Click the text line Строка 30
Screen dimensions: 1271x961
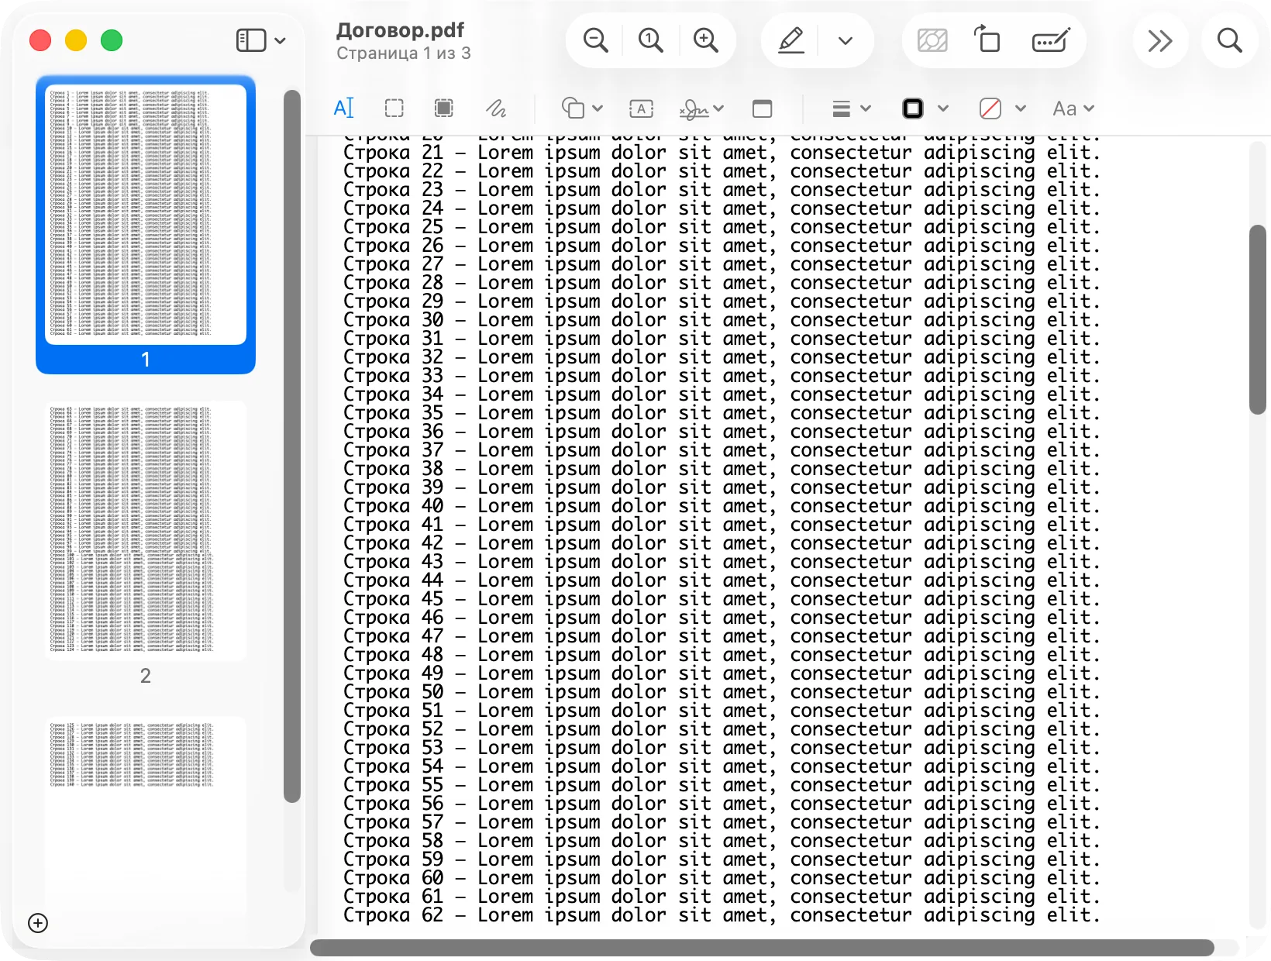tap(721, 320)
